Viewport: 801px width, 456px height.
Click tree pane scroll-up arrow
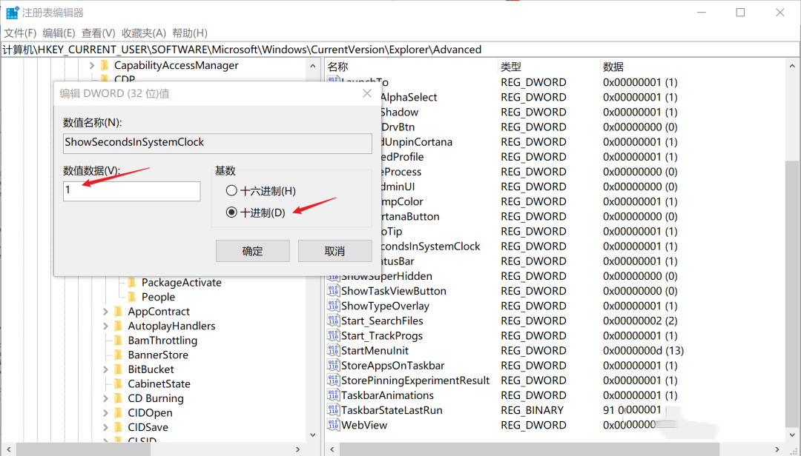pos(313,66)
